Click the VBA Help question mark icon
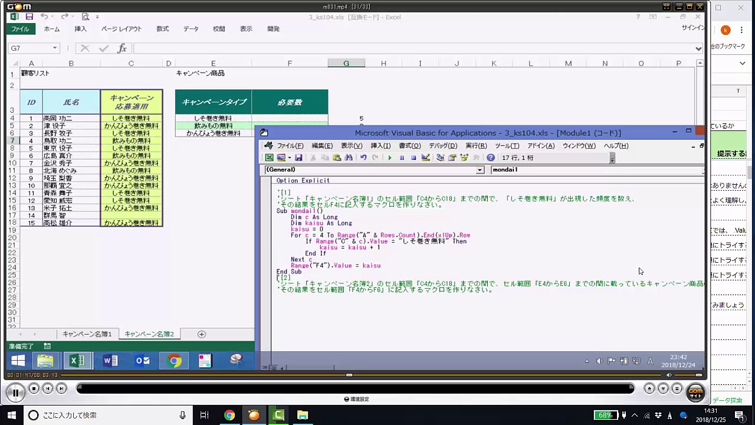Image resolution: width=755 pixels, height=425 pixels. click(490, 158)
